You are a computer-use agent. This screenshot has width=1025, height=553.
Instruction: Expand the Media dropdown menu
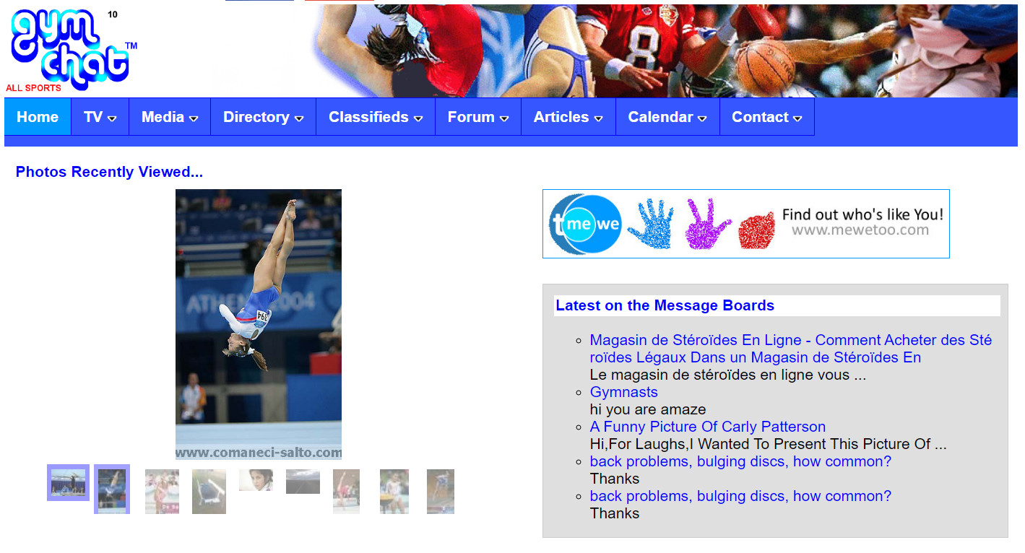(x=170, y=117)
